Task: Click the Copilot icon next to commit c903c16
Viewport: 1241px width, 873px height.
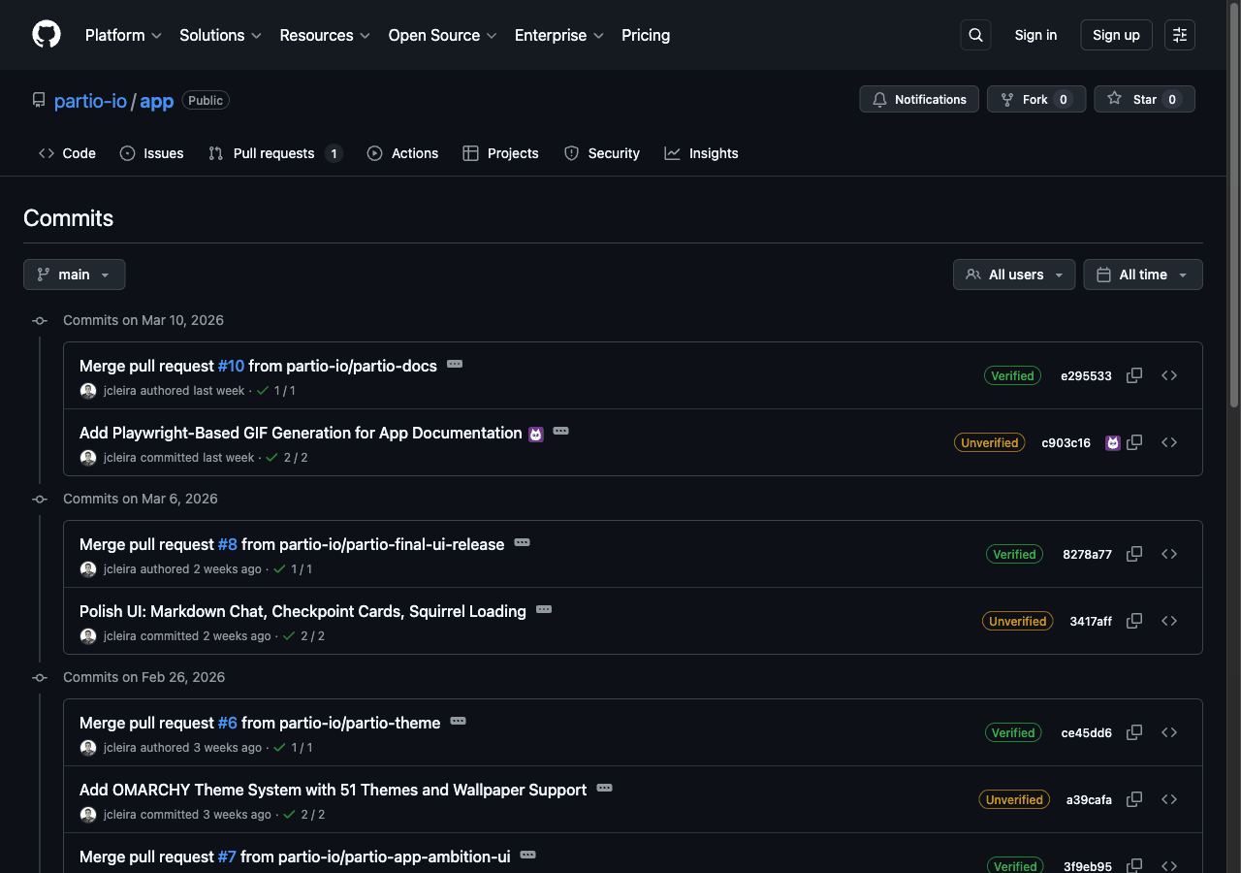Action: tap(1112, 442)
